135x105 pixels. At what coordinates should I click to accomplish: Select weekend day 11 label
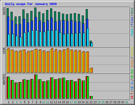47,102
